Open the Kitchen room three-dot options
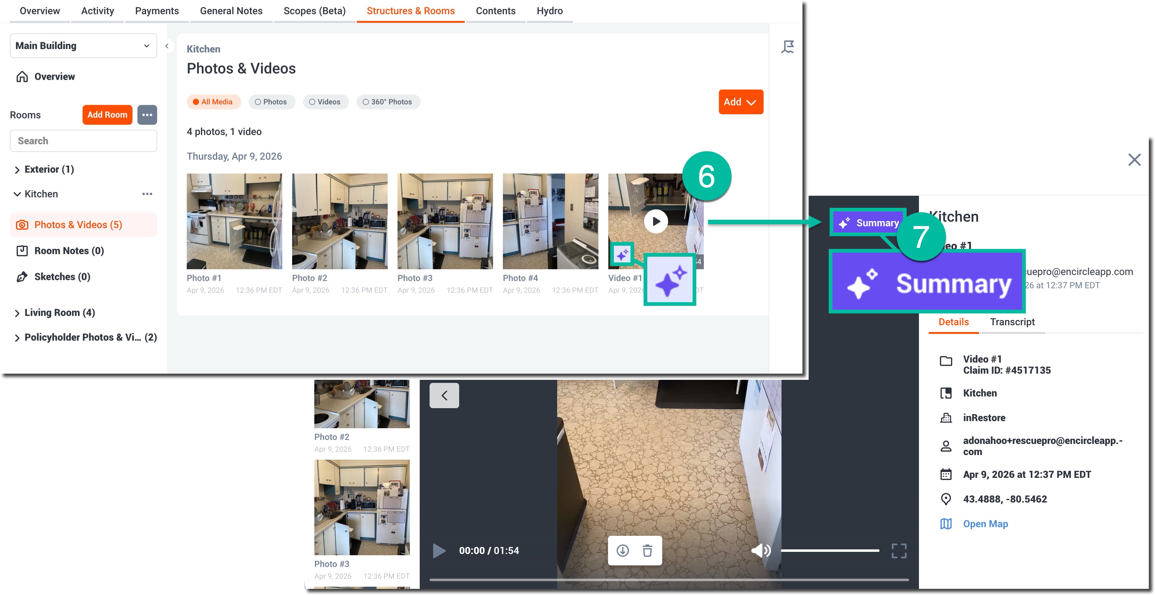 pyautogui.click(x=147, y=194)
